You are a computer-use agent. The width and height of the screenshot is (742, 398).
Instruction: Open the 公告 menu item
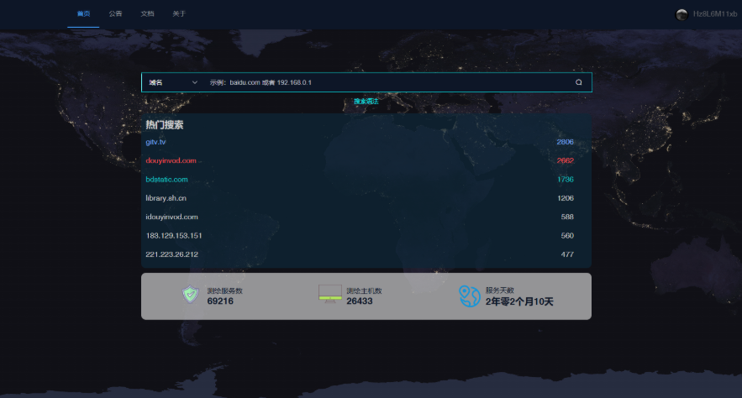(x=115, y=14)
